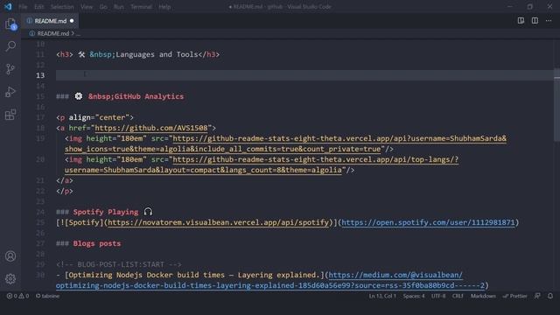
Task: Open the Go menu
Action: pos(103,7)
